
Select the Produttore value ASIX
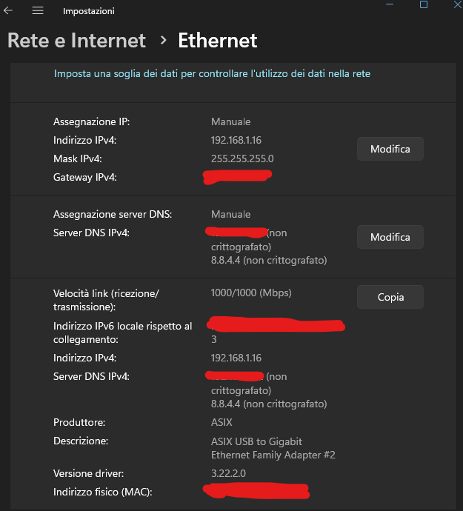pyautogui.click(x=221, y=422)
